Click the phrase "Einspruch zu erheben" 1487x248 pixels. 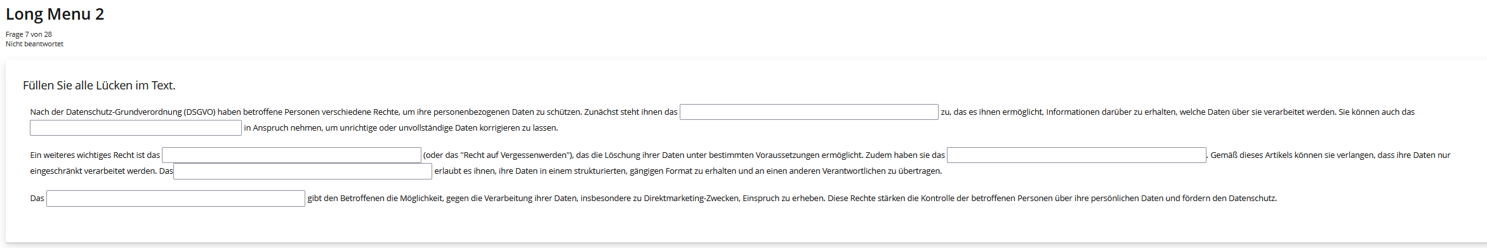783,199
